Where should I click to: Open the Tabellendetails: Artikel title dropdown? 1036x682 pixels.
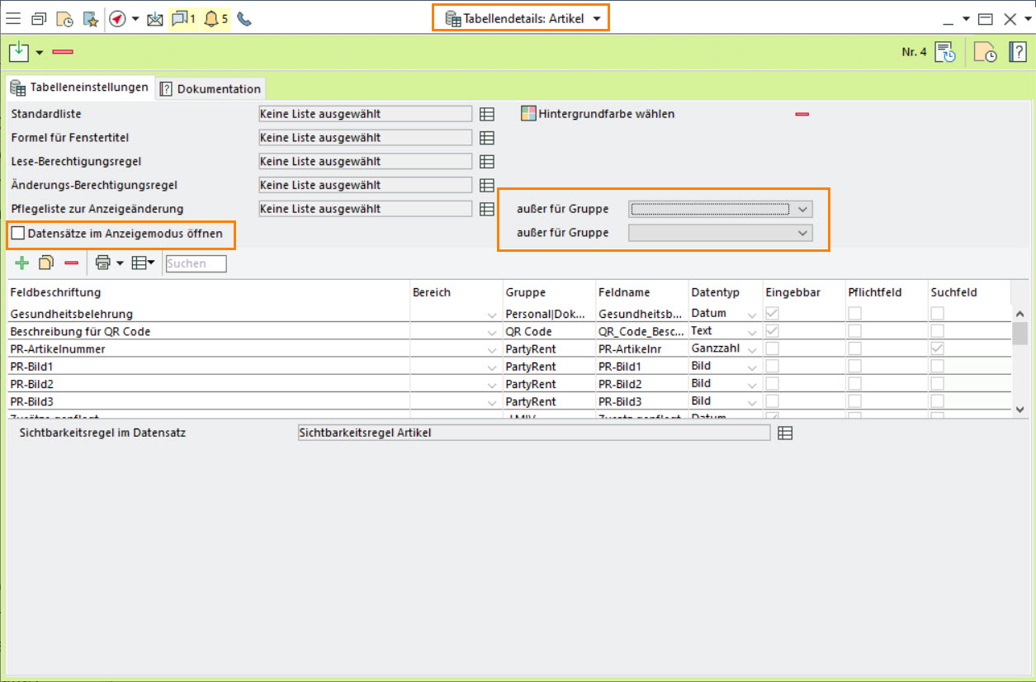596,18
